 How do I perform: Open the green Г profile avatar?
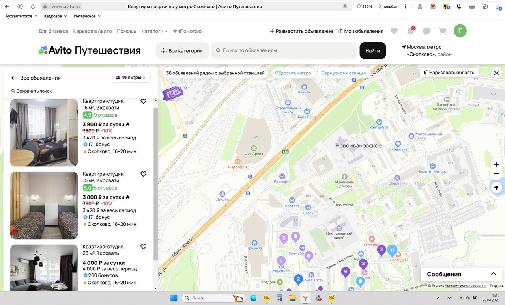[x=460, y=31]
